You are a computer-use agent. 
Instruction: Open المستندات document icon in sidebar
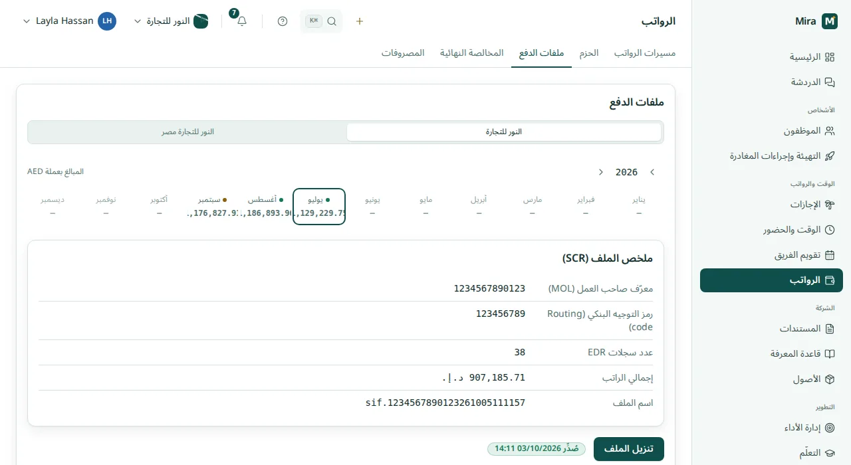[x=829, y=329]
